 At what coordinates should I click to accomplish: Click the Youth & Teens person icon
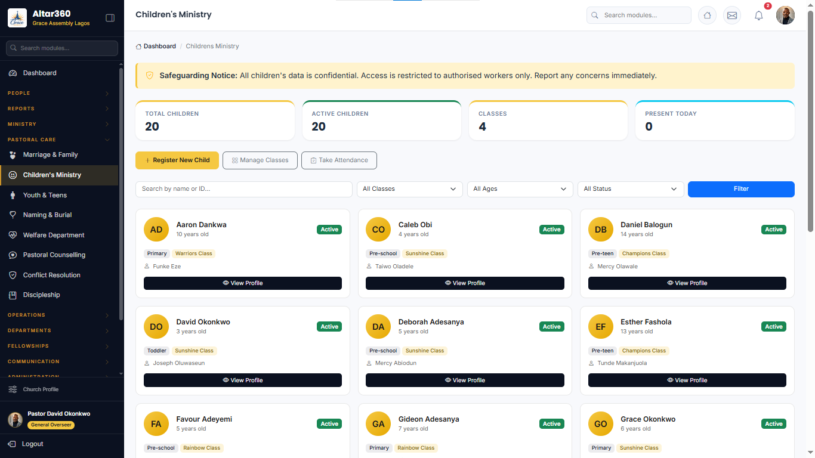13,195
